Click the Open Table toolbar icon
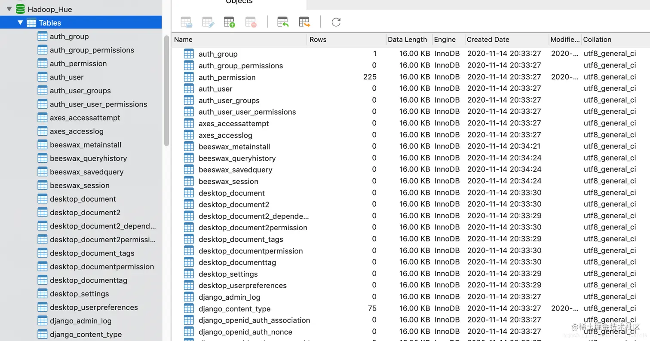The image size is (650, 341). pos(186,22)
